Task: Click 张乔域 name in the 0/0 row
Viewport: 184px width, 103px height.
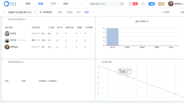Action: coord(13,33)
